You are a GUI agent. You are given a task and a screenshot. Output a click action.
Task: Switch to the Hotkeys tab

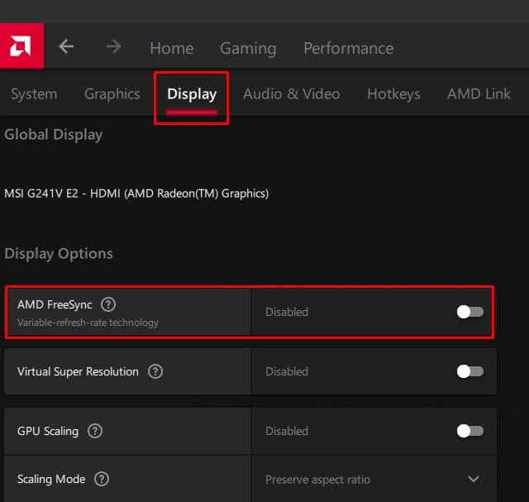393,94
